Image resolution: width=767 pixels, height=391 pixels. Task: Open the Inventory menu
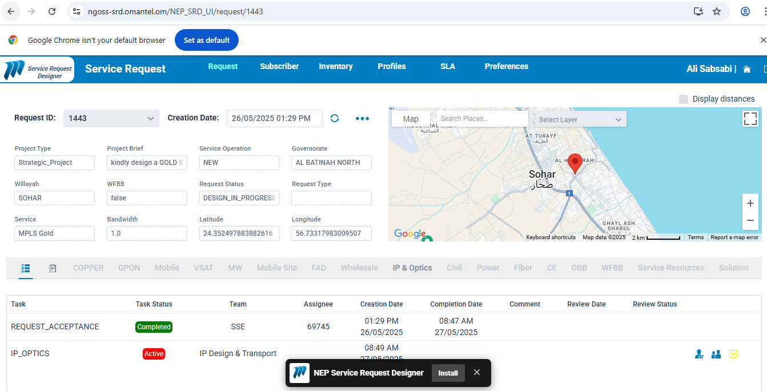pyautogui.click(x=335, y=66)
